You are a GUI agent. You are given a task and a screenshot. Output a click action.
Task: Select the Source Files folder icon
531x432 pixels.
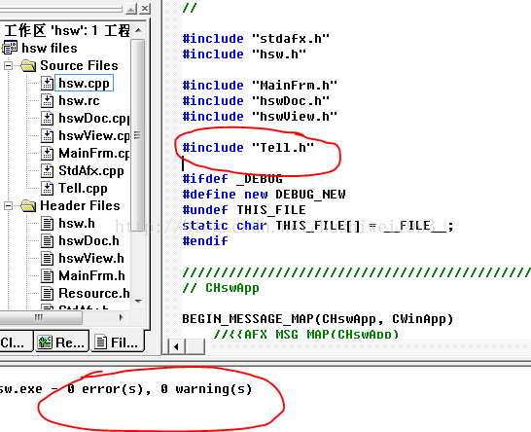coord(28,65)
